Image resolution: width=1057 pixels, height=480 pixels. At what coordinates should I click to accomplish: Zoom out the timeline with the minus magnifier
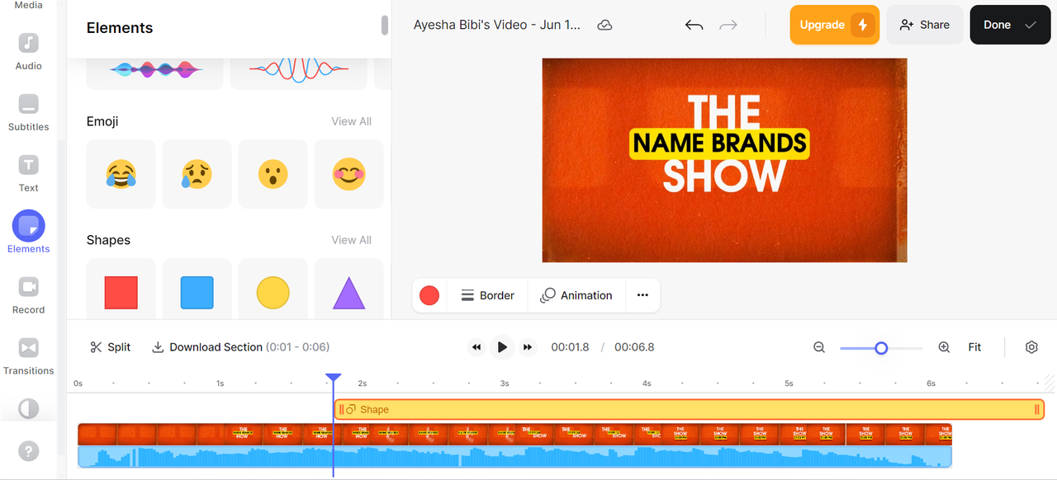tap(819, 347)
